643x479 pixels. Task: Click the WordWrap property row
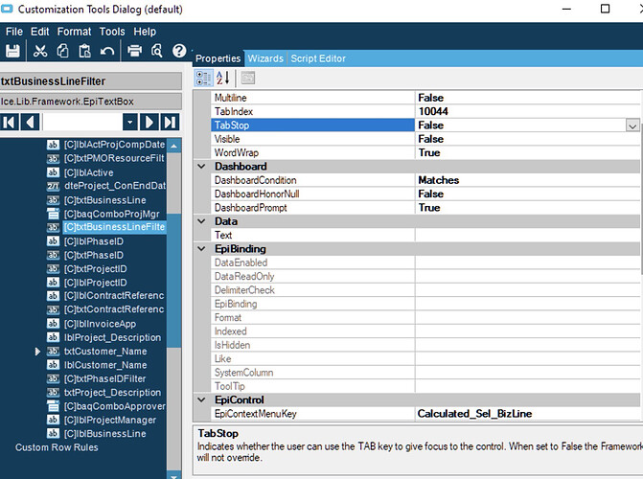pyautogui.click(x=425, y=153)
